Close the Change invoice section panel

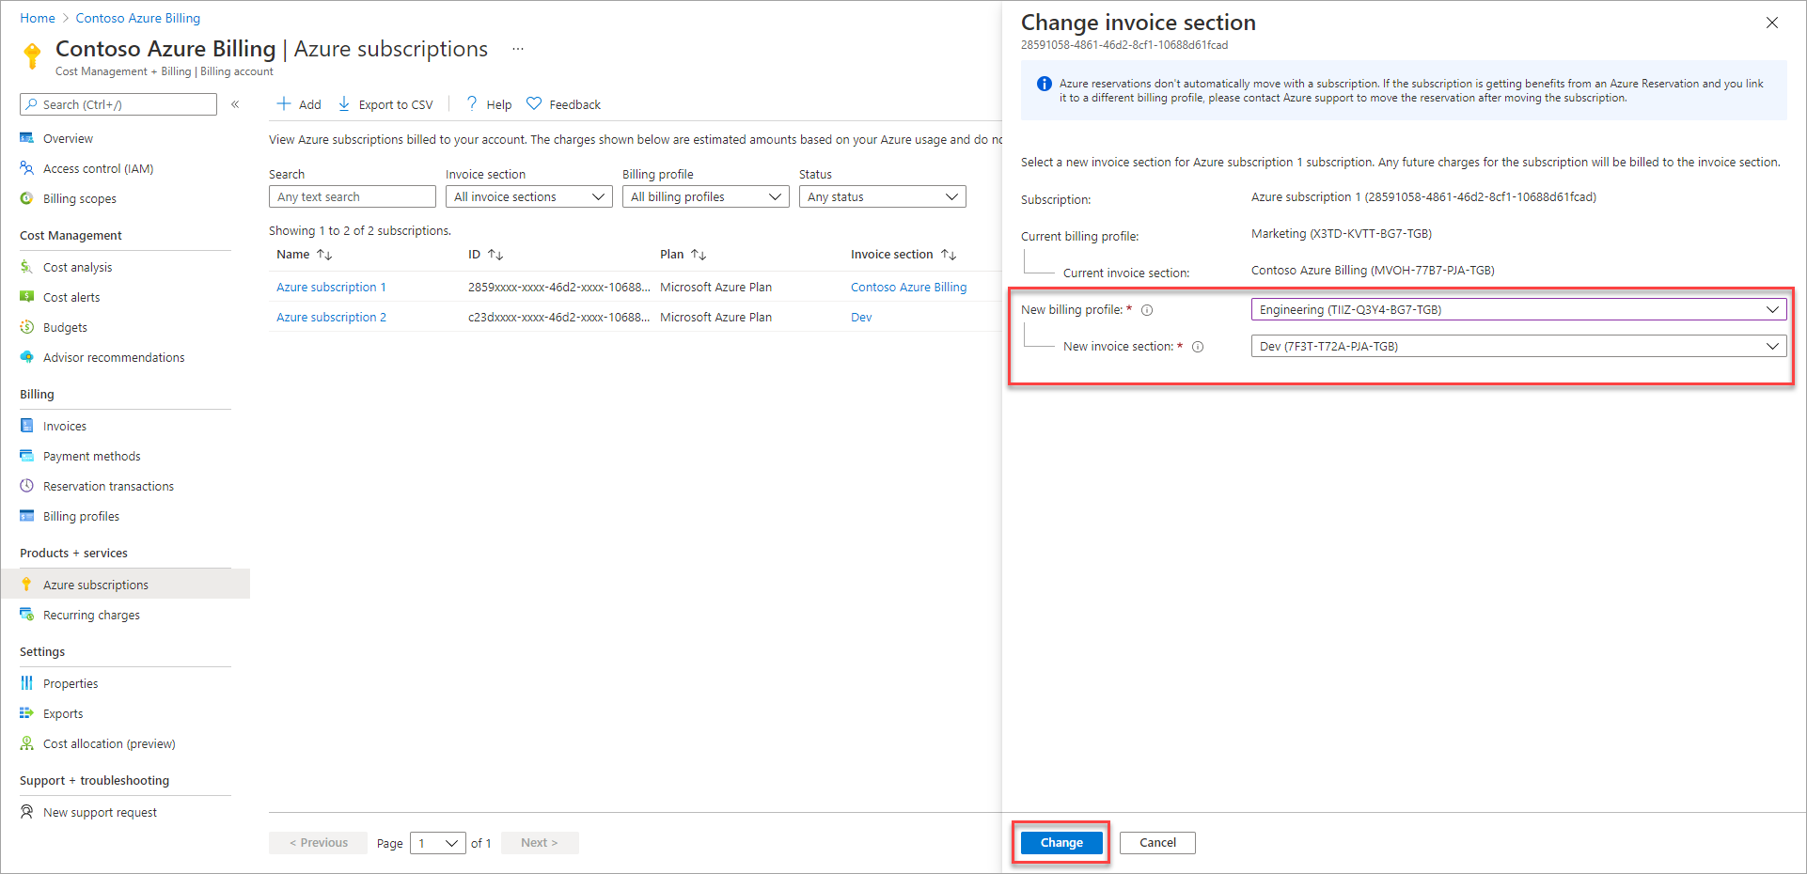click(x=1772, y=23)
